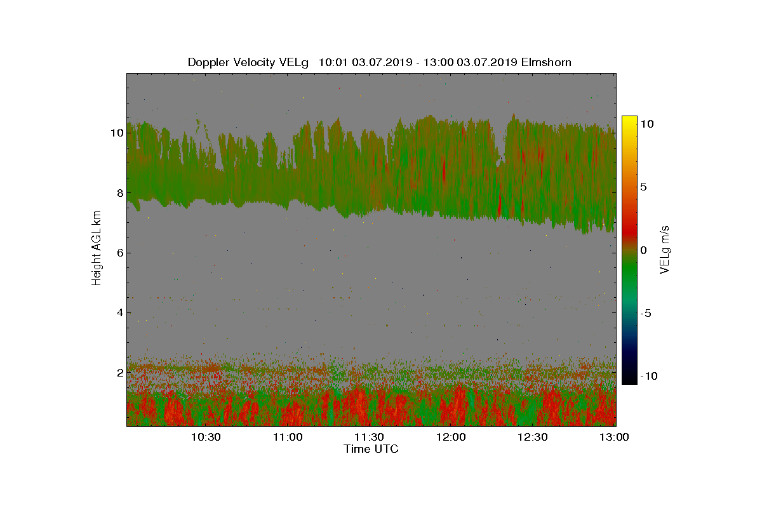The width and height of the screenshot is (762, 508).
Task: Click the 12:30 time tick label
Action: [x=532, y=437]
